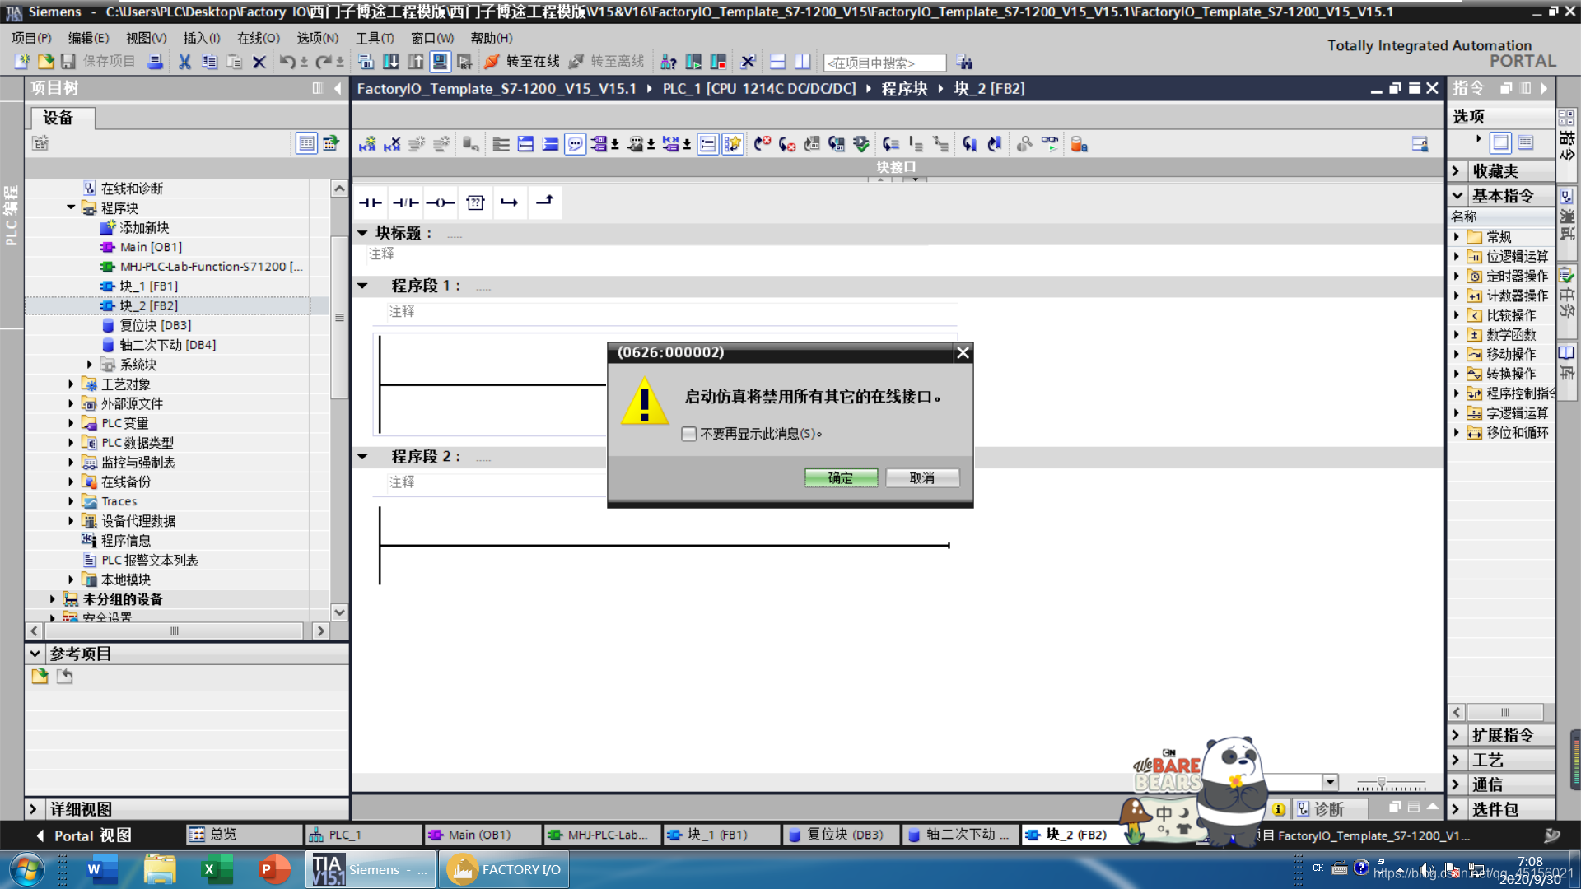This screenshot has width=1581, height=889.
Task: Collapse 程序段 1 network
Action: 362,286
